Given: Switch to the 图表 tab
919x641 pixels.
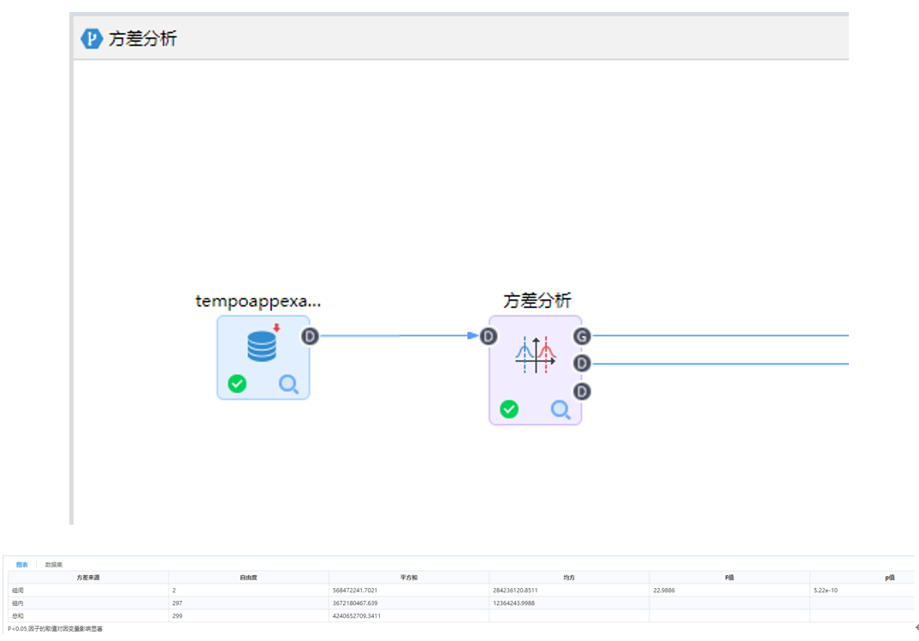Looking at the screenshot, I should (22, 565).
